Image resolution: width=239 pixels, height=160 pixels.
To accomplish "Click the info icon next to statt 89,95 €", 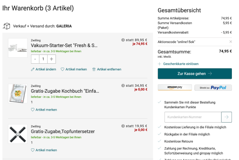I will [x=123, y=40].
